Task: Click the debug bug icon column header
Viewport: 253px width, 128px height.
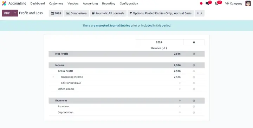Action: coord(194,42)
